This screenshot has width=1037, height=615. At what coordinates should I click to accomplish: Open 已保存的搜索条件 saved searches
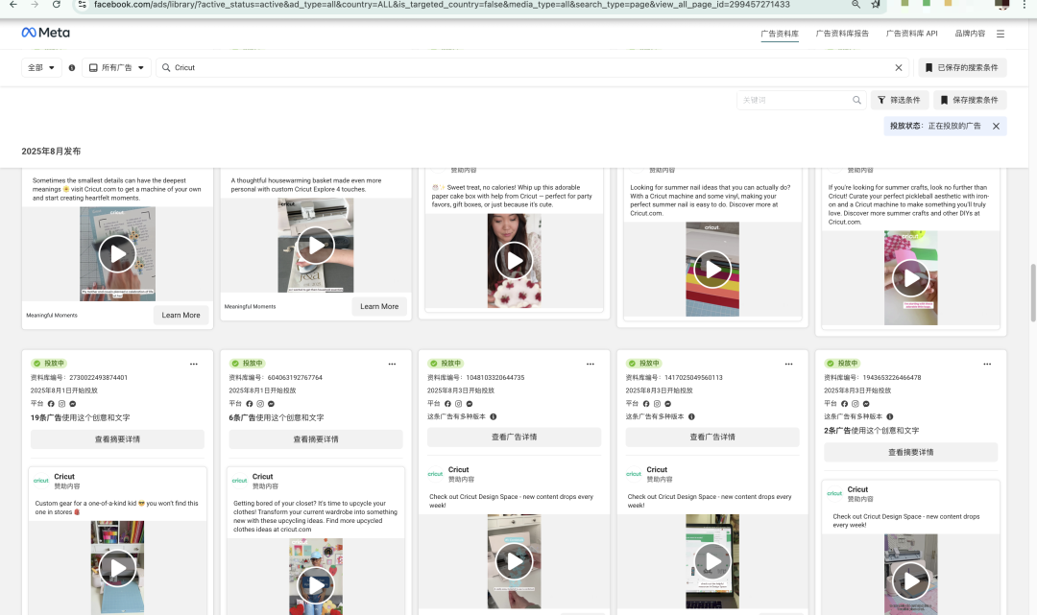click(x=962, y=67)
